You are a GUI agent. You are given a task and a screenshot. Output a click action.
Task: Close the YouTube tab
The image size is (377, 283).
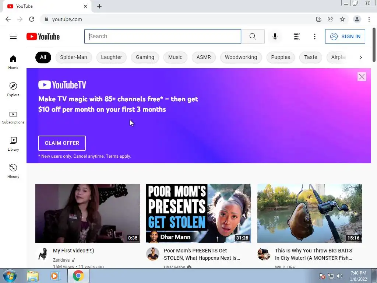pyautogui.click(x=85, y=6)
